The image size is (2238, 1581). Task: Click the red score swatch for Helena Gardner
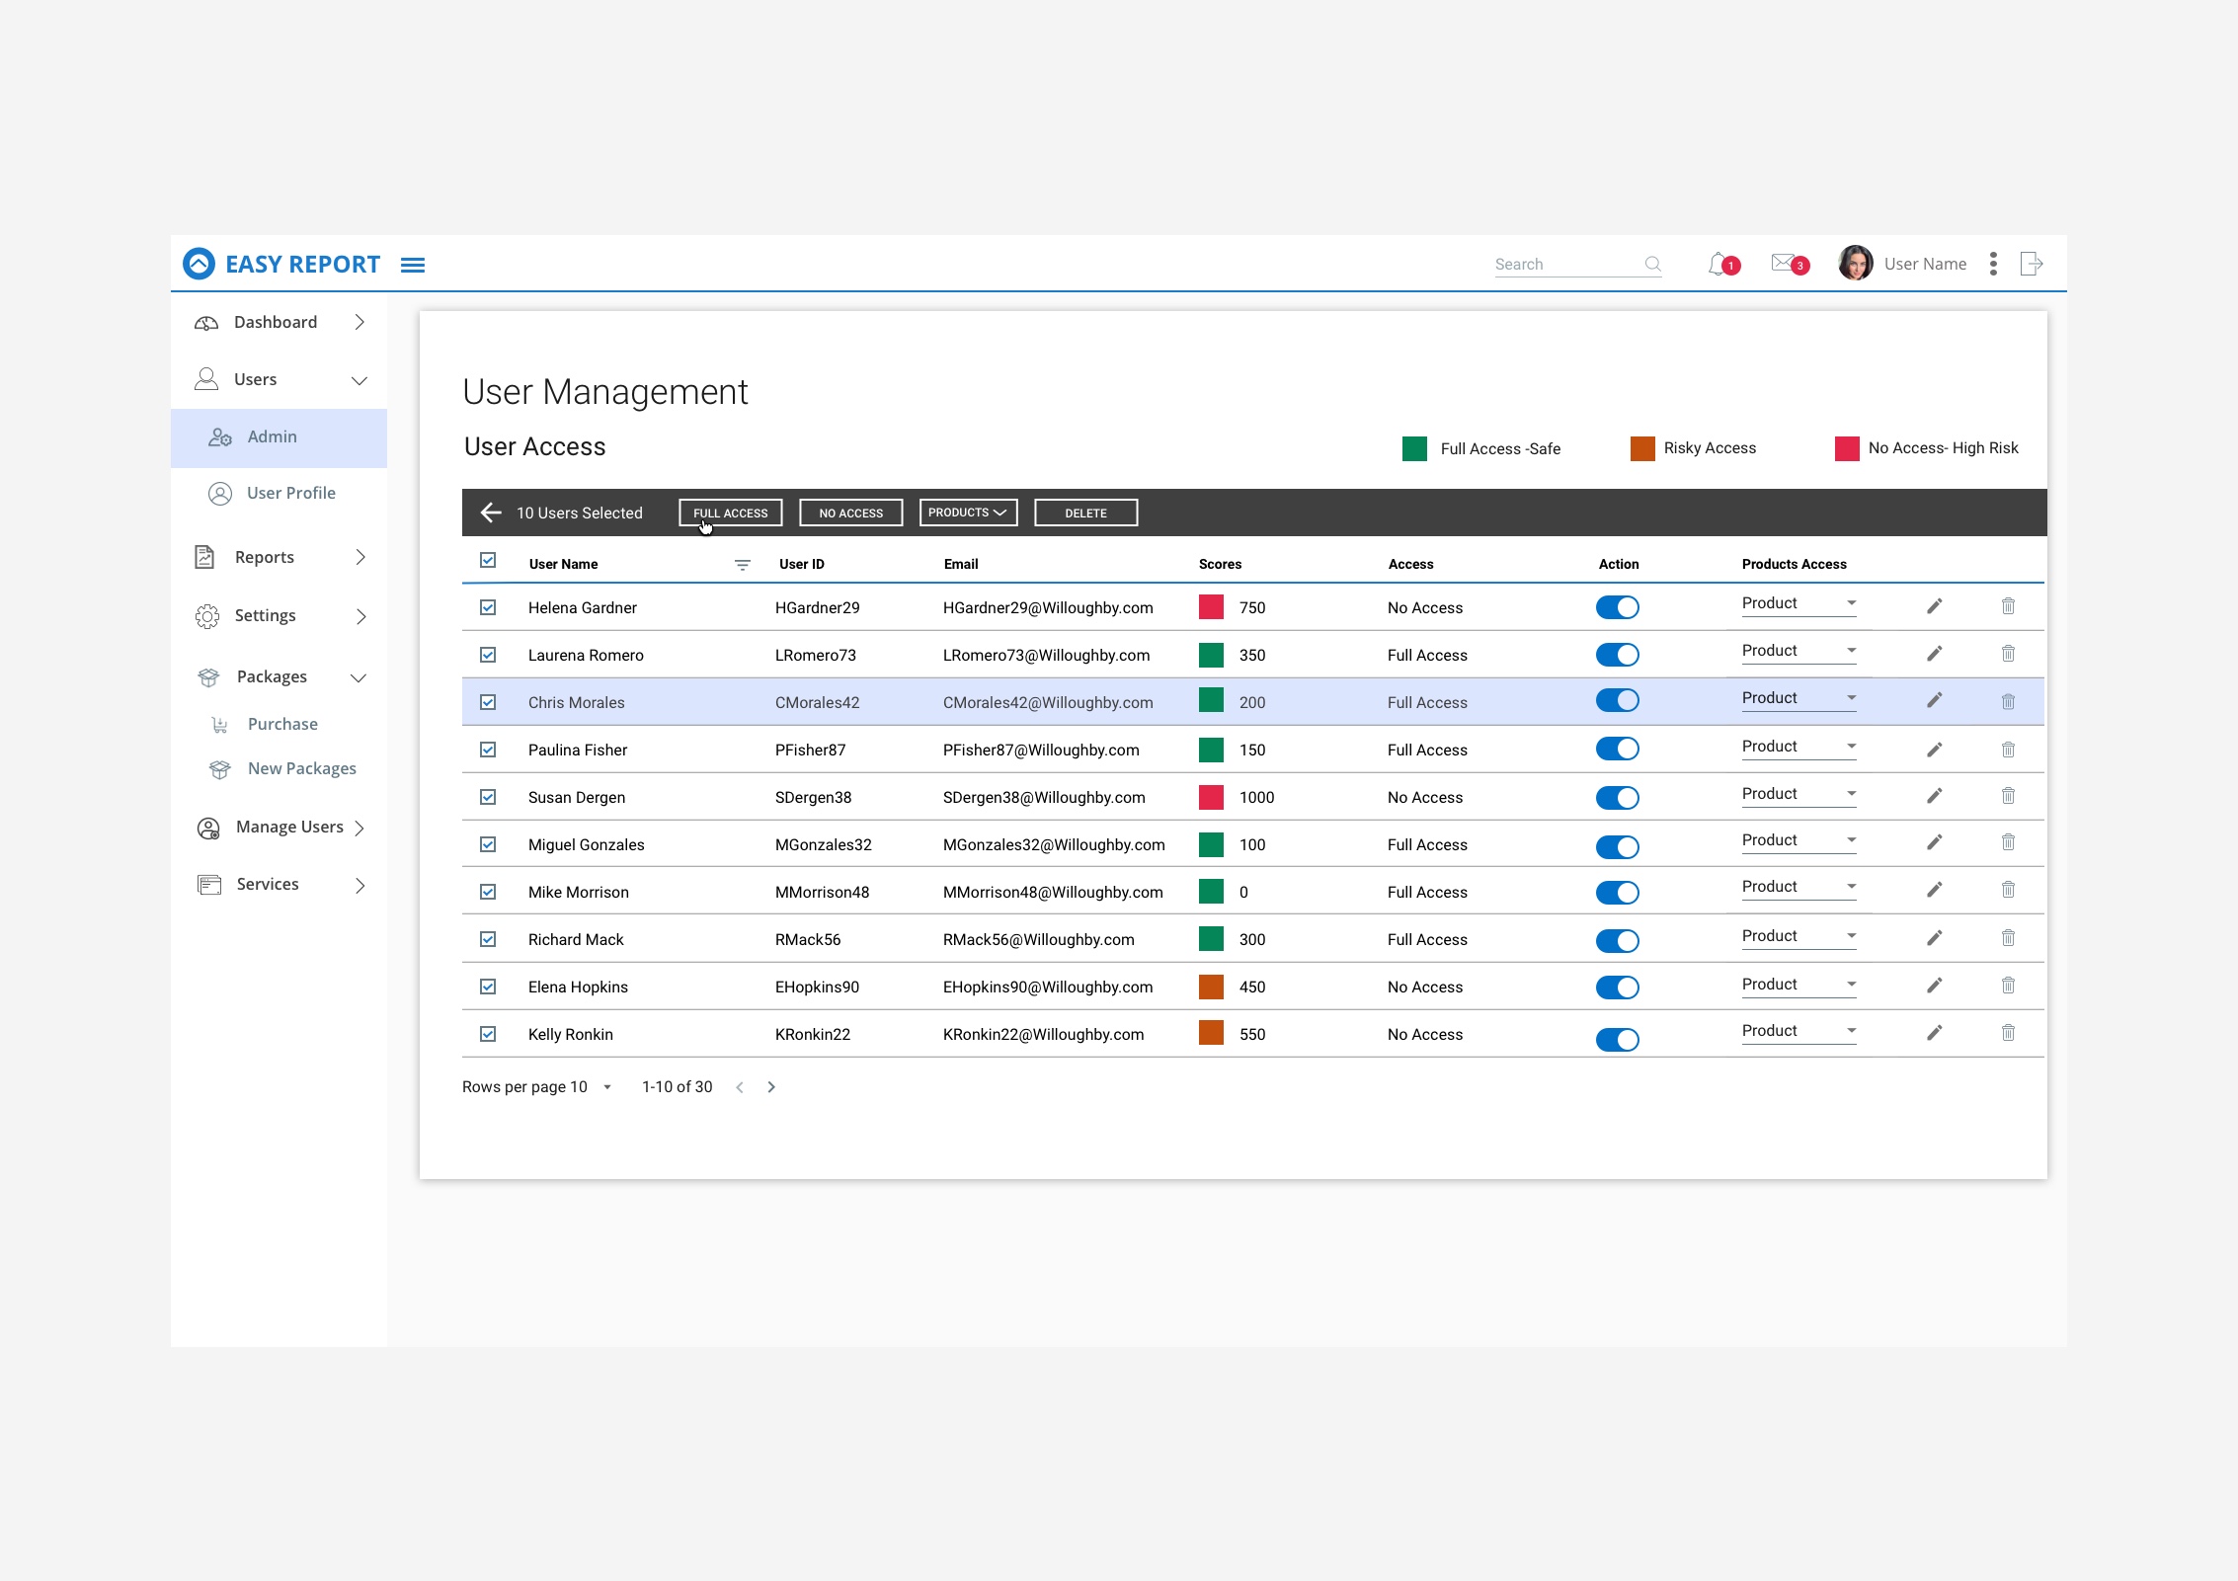(x=1211, y=606)
